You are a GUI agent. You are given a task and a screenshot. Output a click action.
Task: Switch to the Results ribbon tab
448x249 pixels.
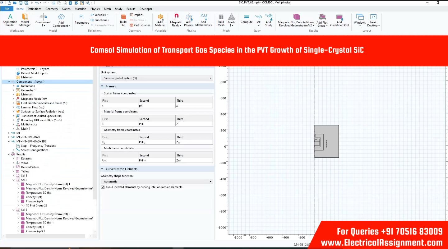pos(131,9)
